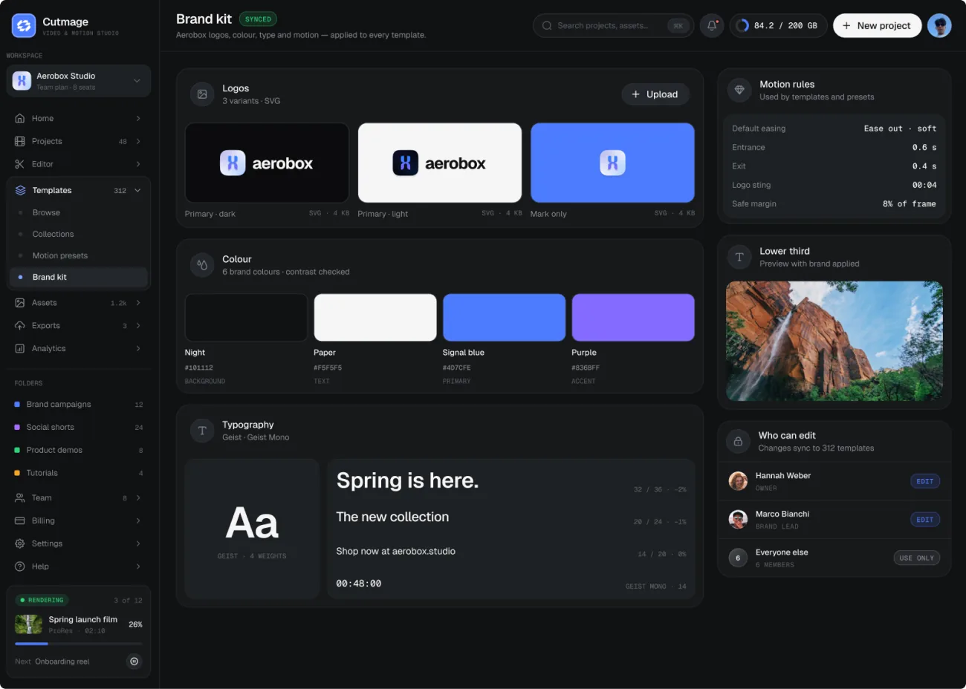The width and height of the screenshot is (966, 689).
Task: Click the Settings gear icon
Action: pos(20,543)
